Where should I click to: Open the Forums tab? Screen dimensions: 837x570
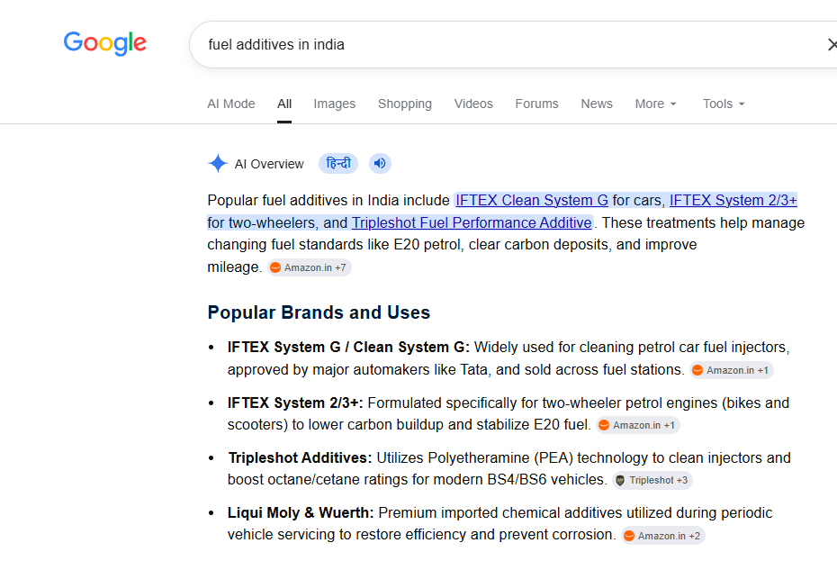[x=536, y=104]
